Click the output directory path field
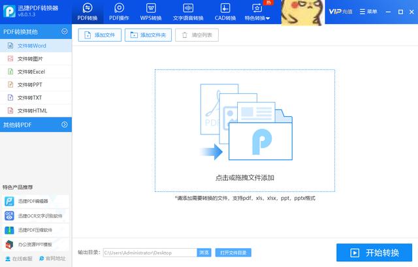The width and height of the screenshot is (418, 267). pos(150,253)
